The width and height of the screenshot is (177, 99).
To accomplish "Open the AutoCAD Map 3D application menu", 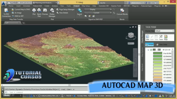I will pos(4,4).
